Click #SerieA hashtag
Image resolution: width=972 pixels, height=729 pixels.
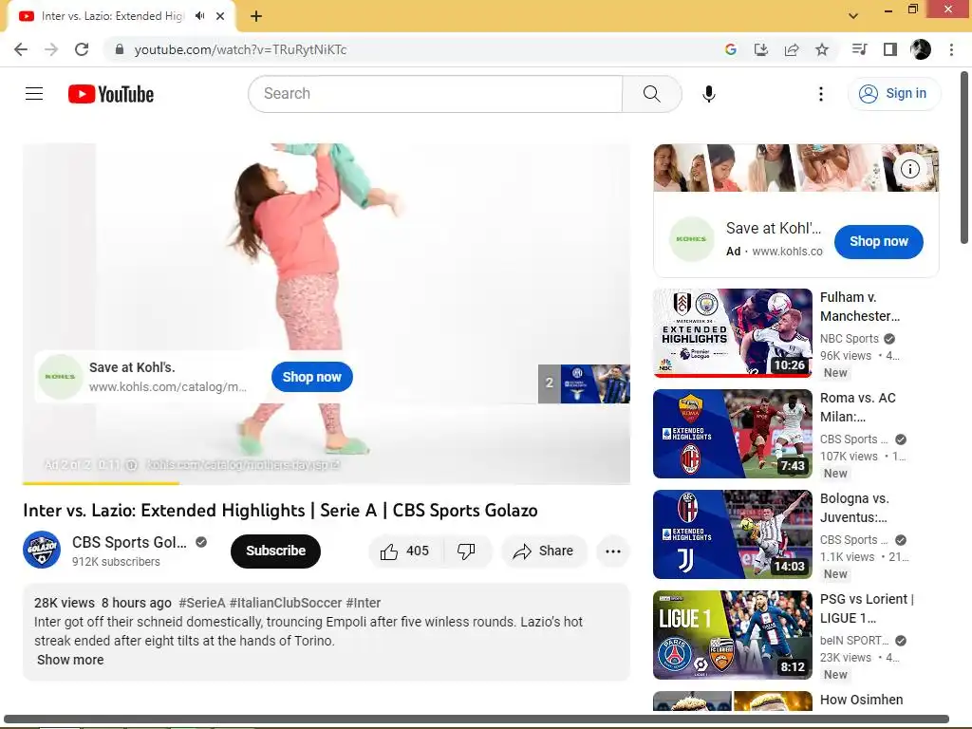202,603
